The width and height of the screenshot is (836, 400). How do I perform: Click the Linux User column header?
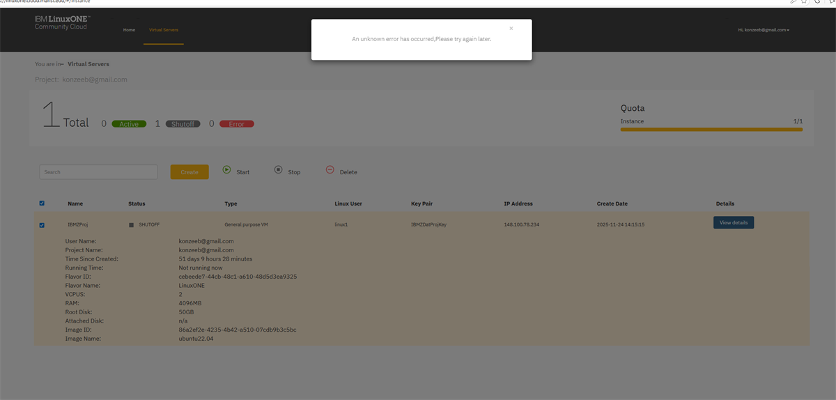tap(348, 203)
